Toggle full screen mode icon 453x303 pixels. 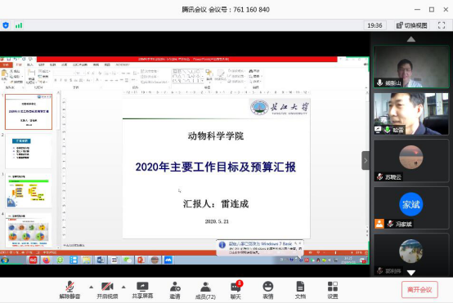(x=442, y=25)
